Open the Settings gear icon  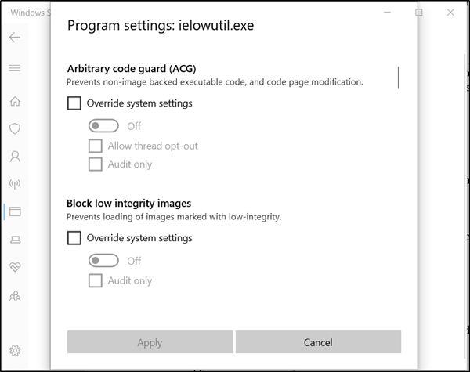15,350
